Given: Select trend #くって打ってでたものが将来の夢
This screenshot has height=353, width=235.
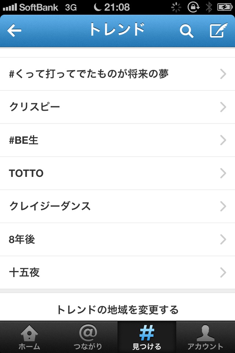Looking at the screenshot, I should 89,74.
